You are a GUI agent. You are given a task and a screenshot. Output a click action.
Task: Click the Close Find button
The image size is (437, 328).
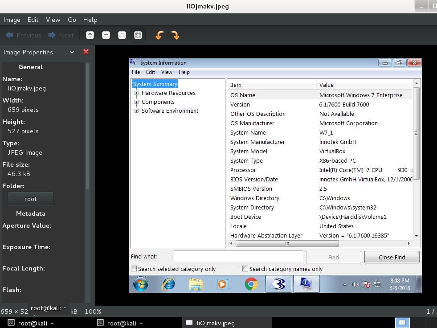(x=392, y=257)
